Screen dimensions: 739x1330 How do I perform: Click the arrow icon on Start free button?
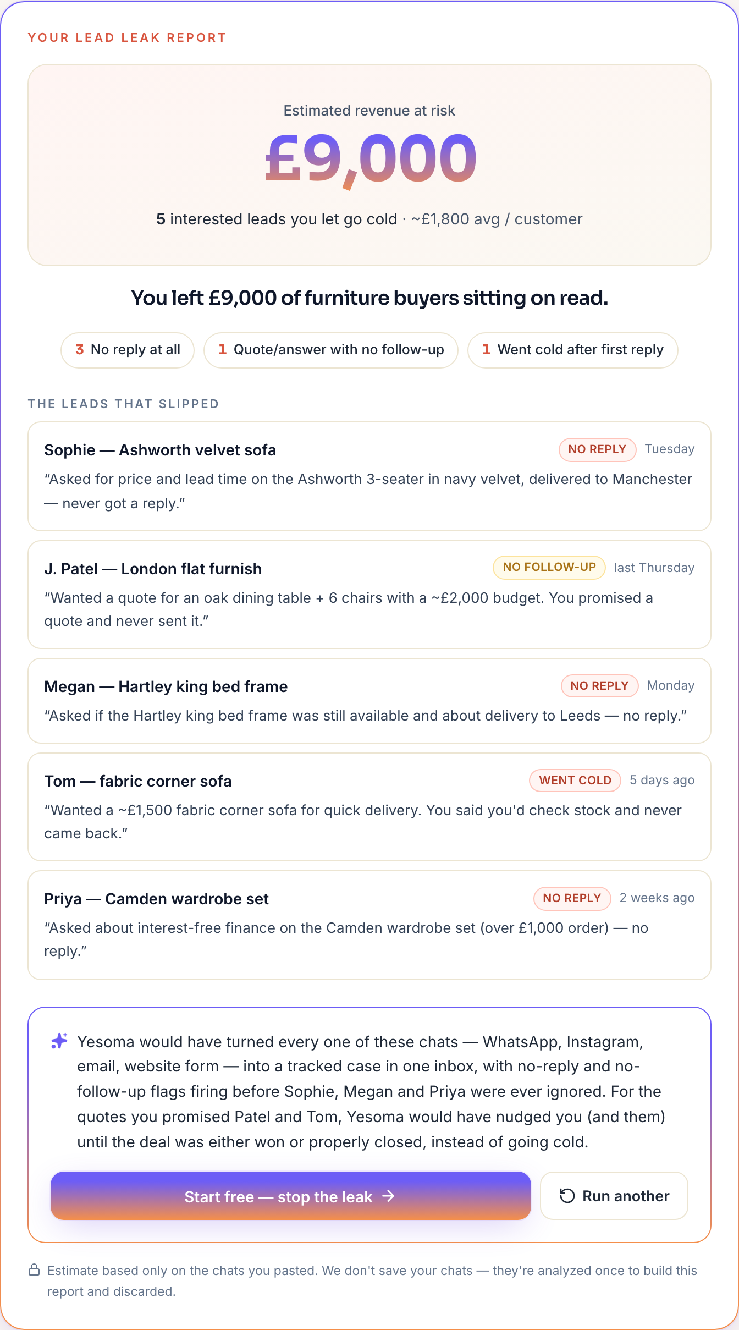coord(388,1196)
